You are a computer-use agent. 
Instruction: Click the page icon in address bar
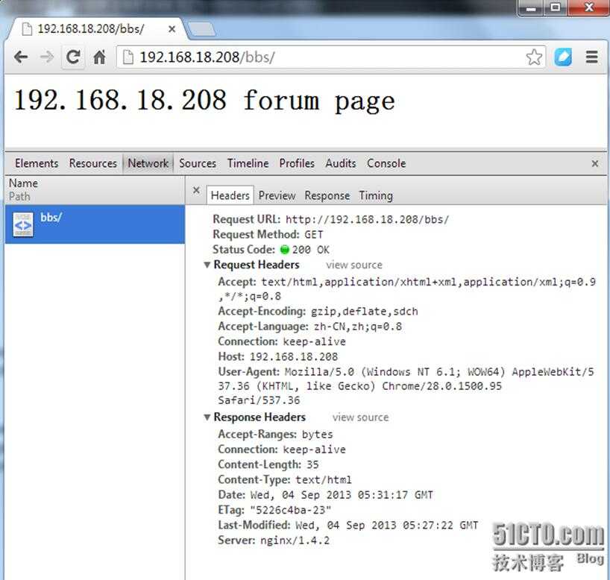pyautogui.click(x=128, y=57)
